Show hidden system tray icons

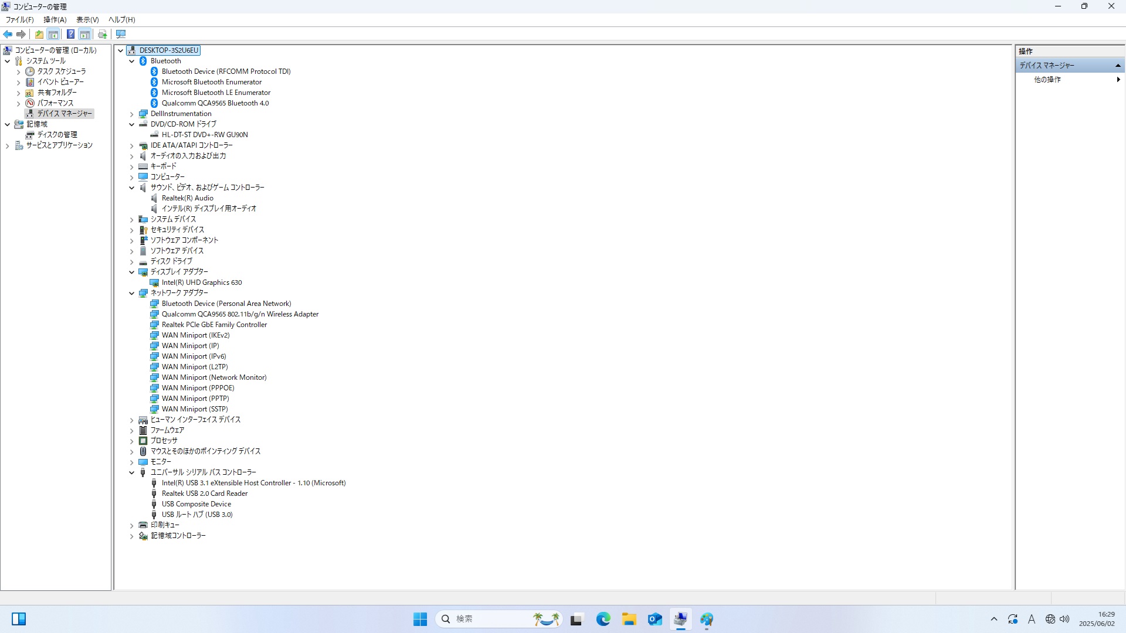(993, 619)
